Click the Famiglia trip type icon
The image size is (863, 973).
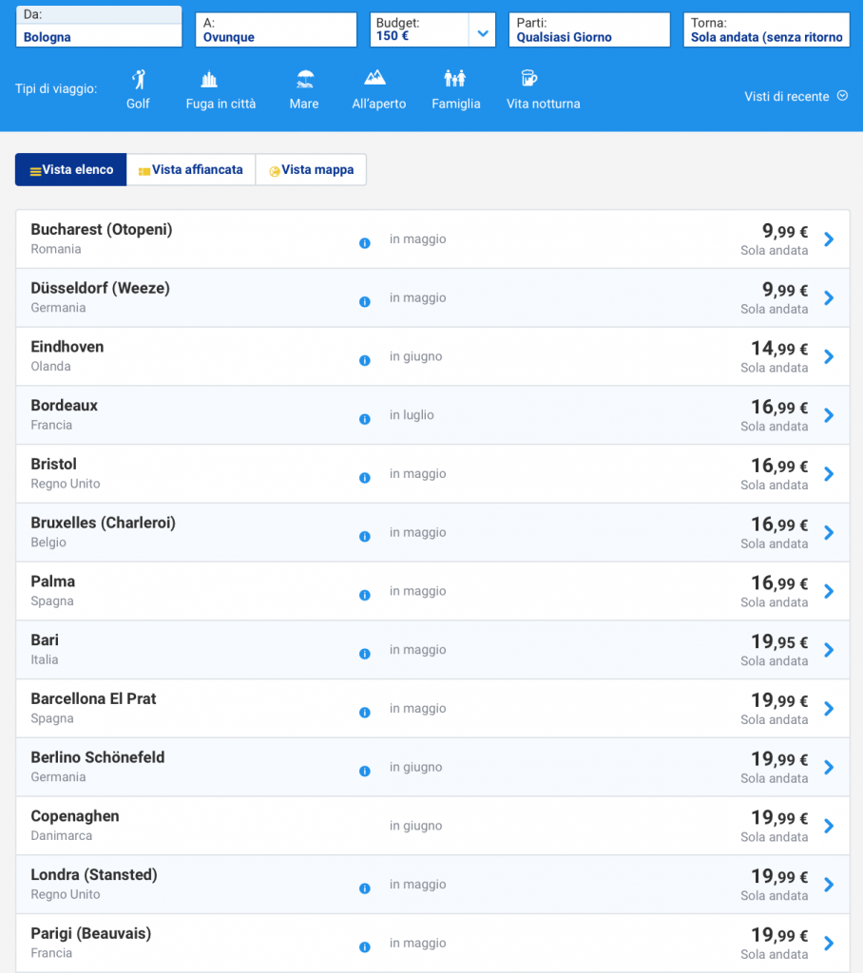[455, 79]
